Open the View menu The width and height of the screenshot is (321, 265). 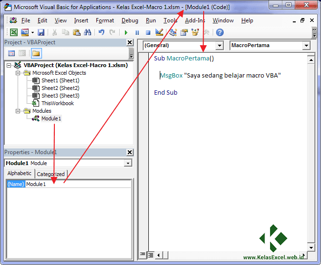click(x=61, y=20)
